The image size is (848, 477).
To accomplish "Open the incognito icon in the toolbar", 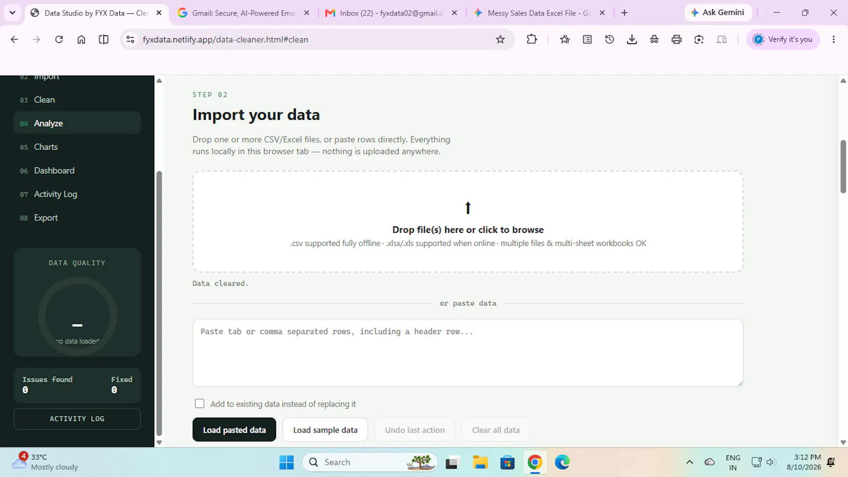I will click(654, 39).
